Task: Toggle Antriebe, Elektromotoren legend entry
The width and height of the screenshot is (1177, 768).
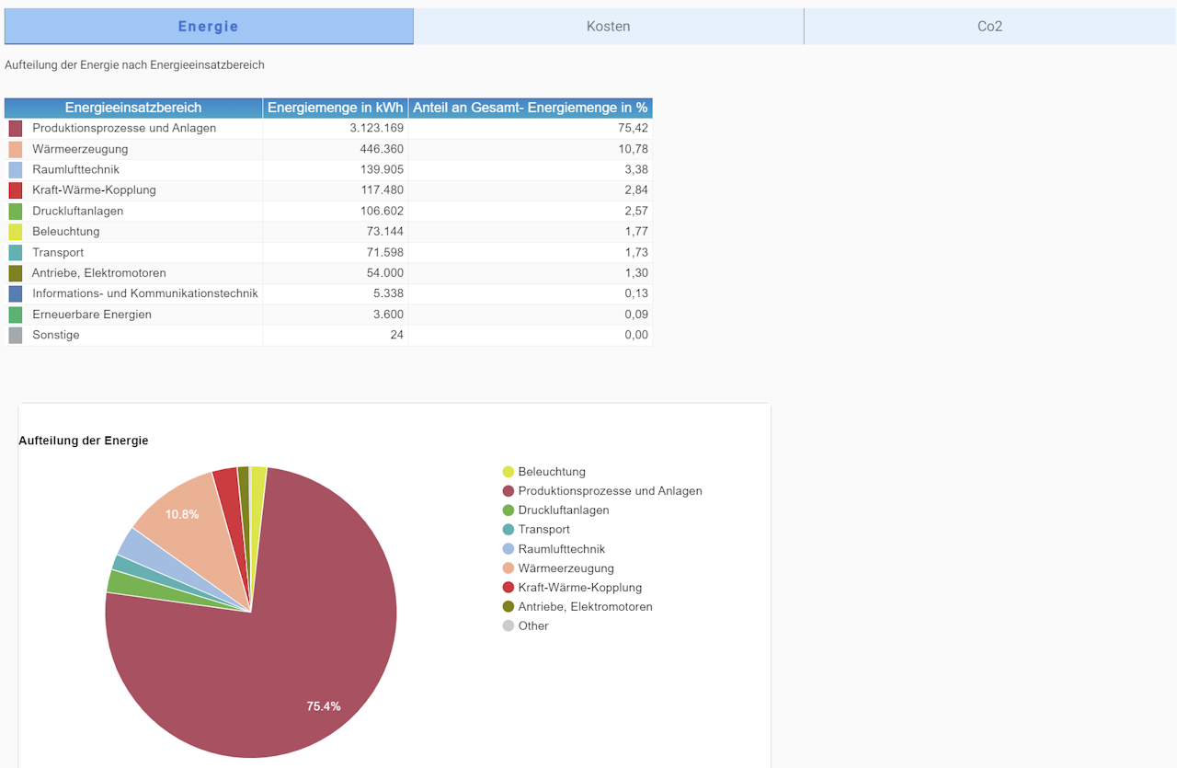Action: 577,607
